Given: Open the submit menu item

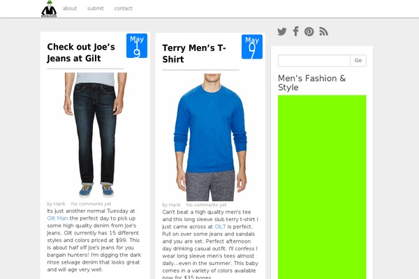Looking at the screenshot, I should (96, 8).
